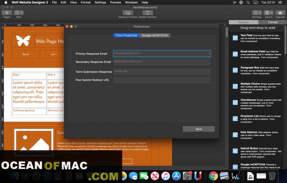Open the Format menu

86,2
